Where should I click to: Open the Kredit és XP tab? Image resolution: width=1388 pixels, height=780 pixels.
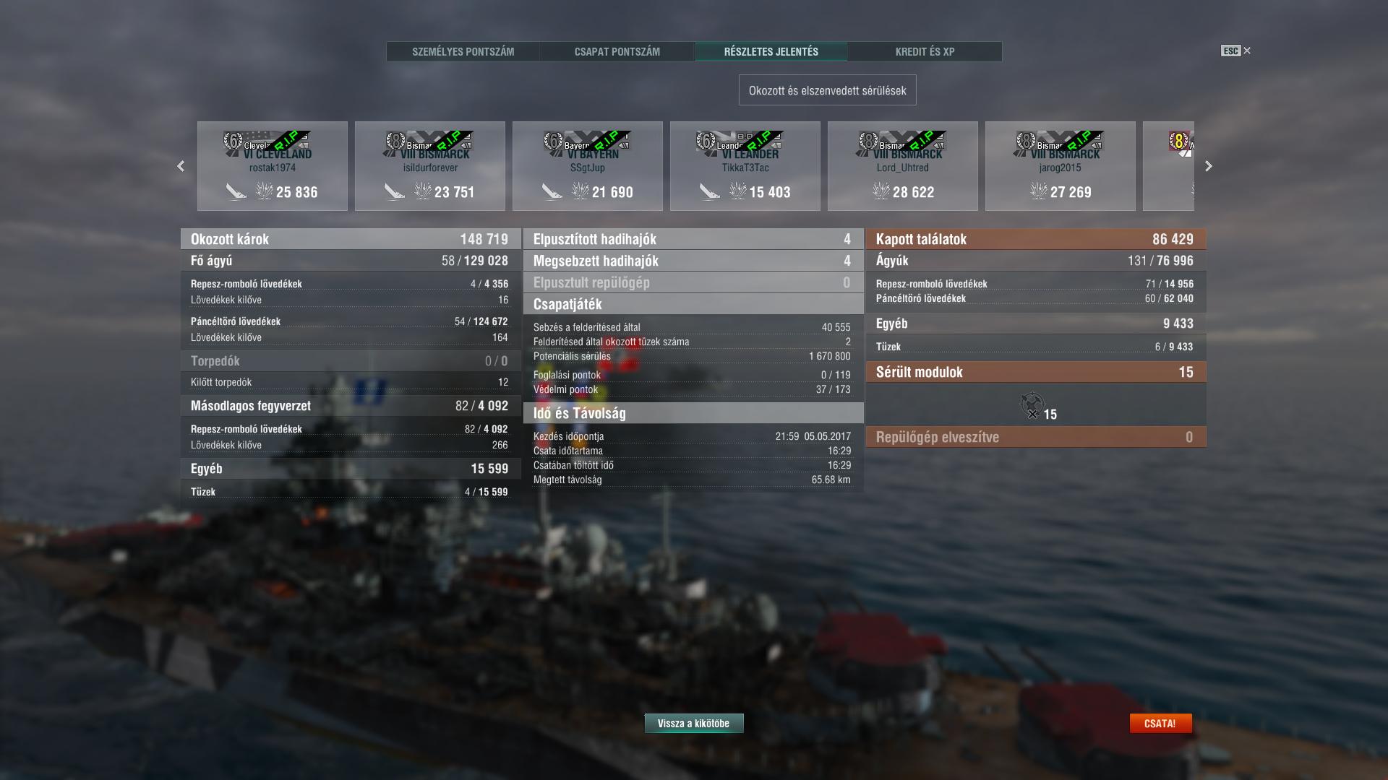(x=925, y=51)
